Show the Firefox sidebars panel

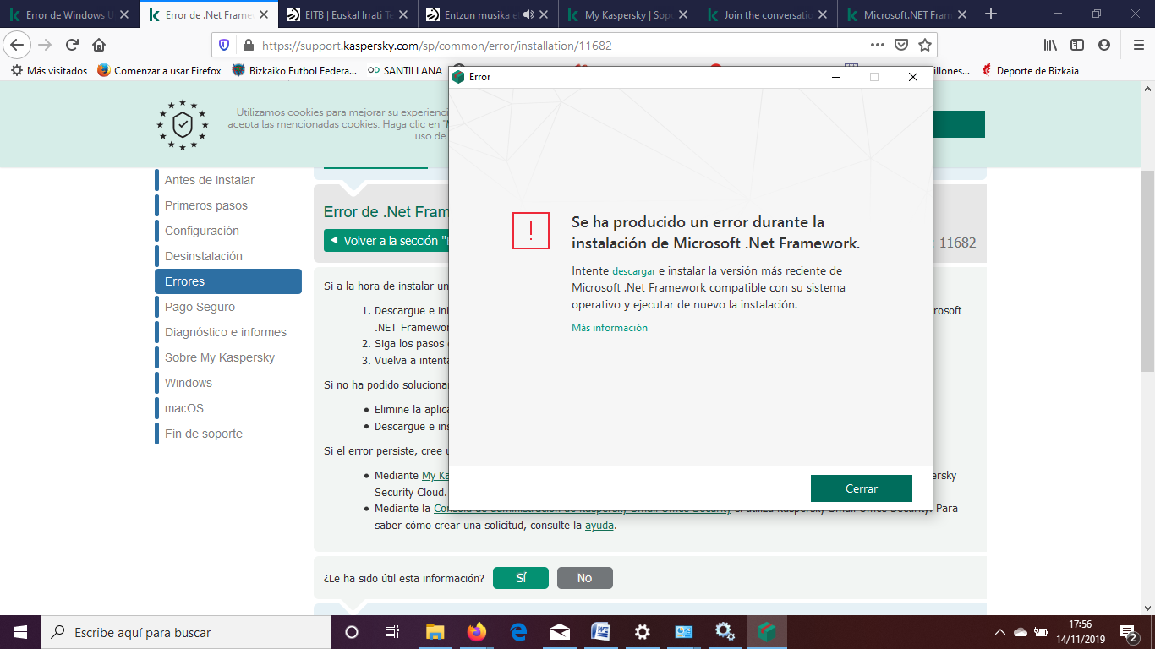point(1077,46)
